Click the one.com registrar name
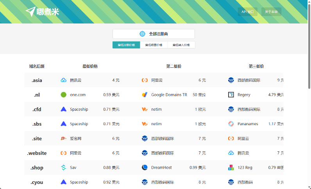 (78, 95)
